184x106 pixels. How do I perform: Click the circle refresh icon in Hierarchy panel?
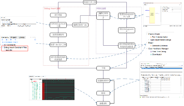point(35,40)
